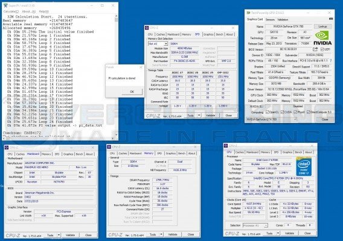The image size is (343, 241).
Task: Click GPU-Z screenshot camera icon
Action: 331,19
